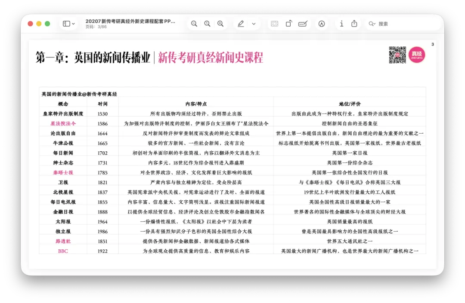Click the 每日新闻 cell
465x303 pixels.
[x=63, y=153]
